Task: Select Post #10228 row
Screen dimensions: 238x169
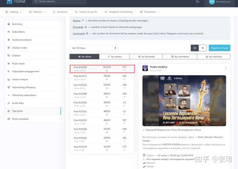Action: [x=102, y=148]
